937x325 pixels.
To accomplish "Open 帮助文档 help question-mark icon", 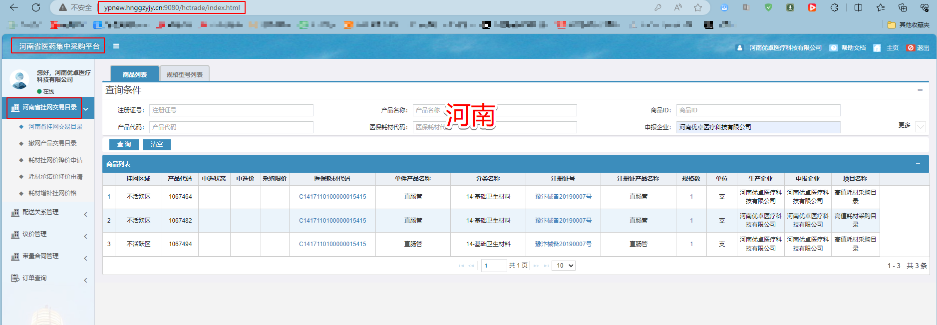I will pyautogui.click(x=834, y=48).
